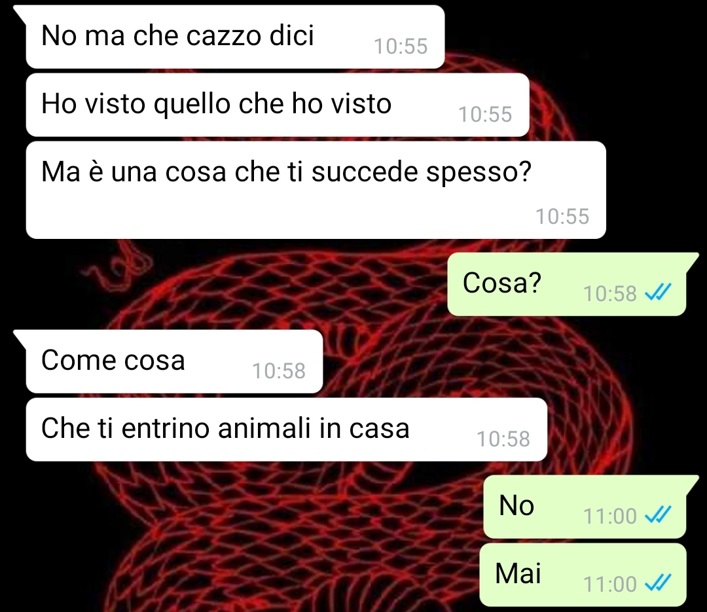Tap the 10:58 timestamp beside 'Come cosa'
This screenshot has height=612, width=707.
coord(279,370)
